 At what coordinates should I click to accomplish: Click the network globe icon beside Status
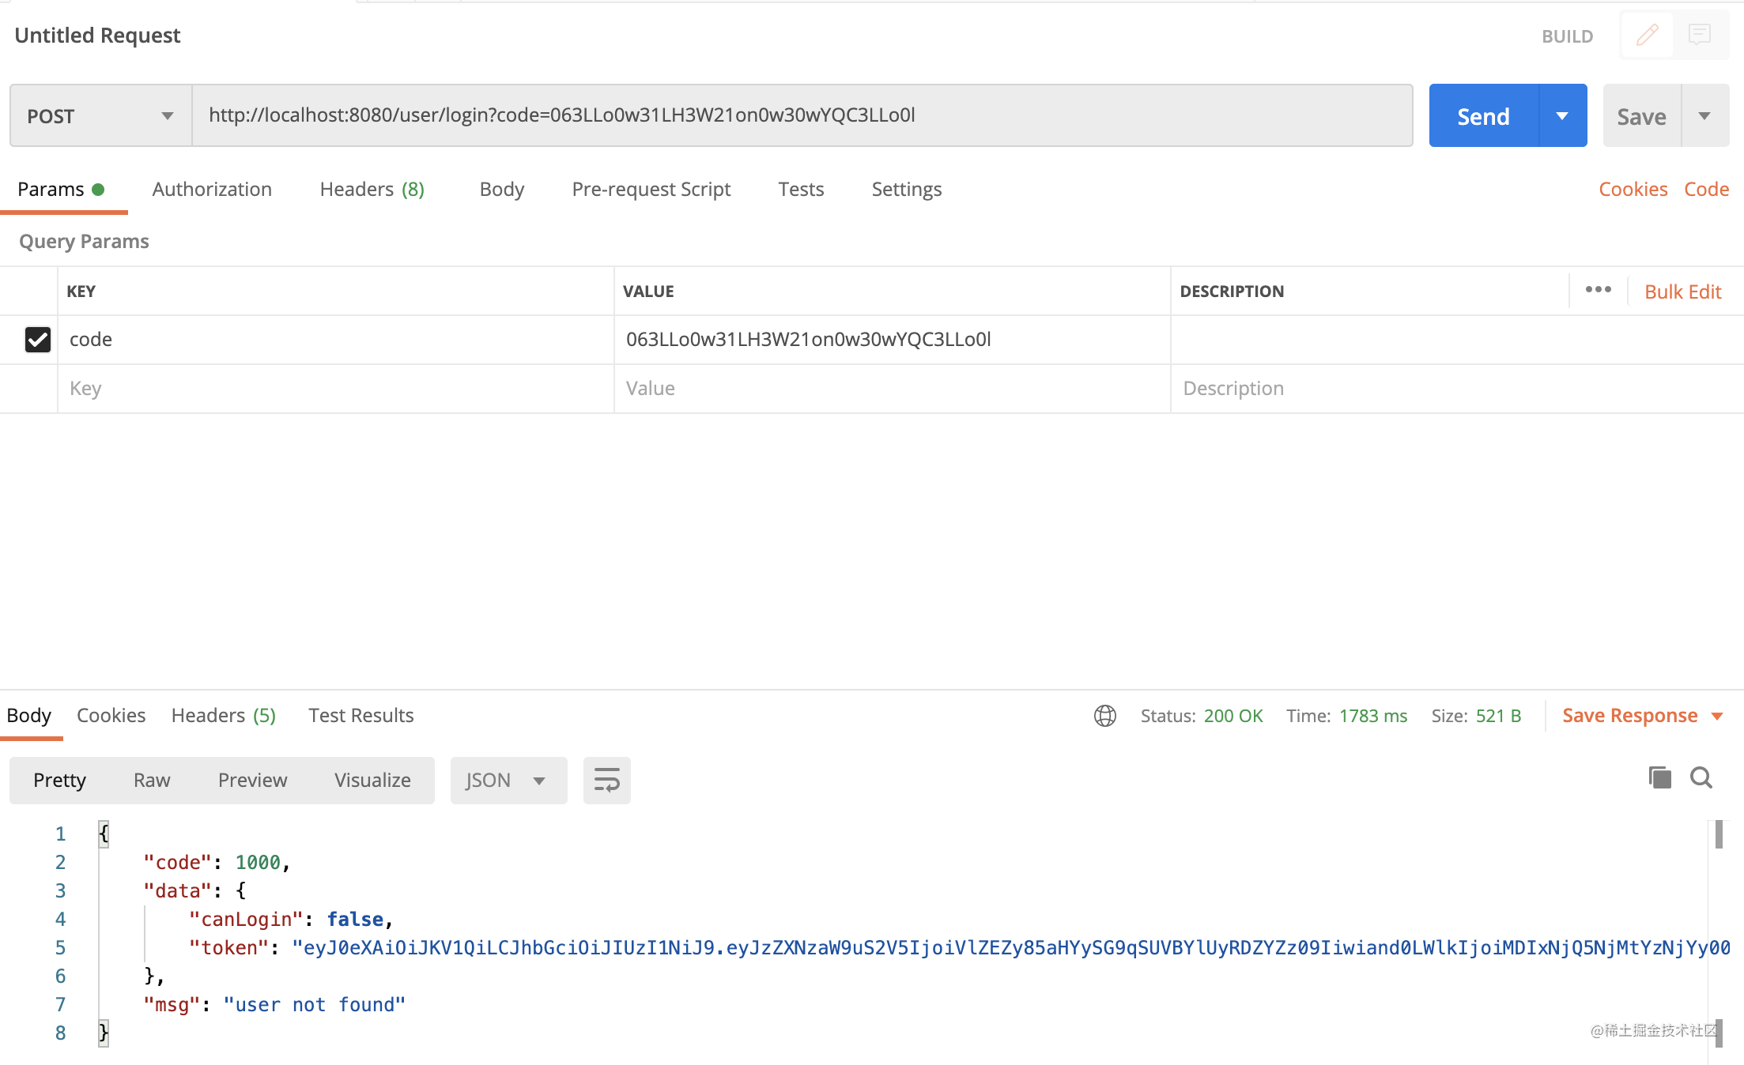click(1104, 716)
